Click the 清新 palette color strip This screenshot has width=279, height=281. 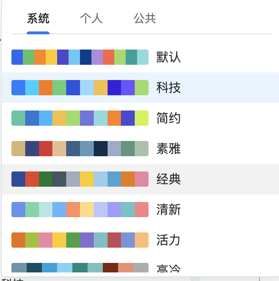[x=80, y=210]
